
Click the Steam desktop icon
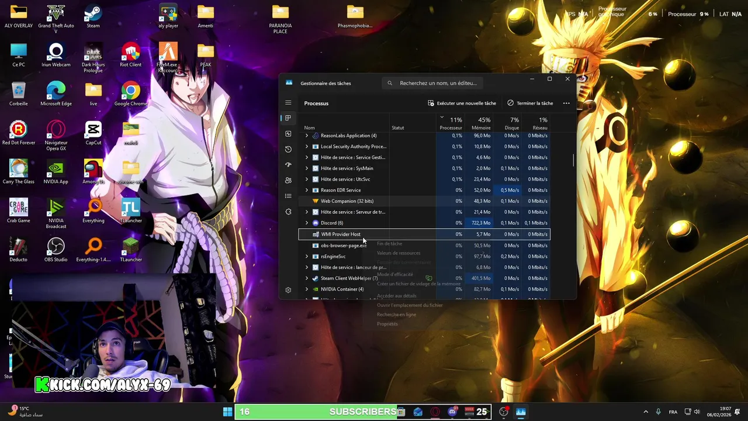[93, 16]
